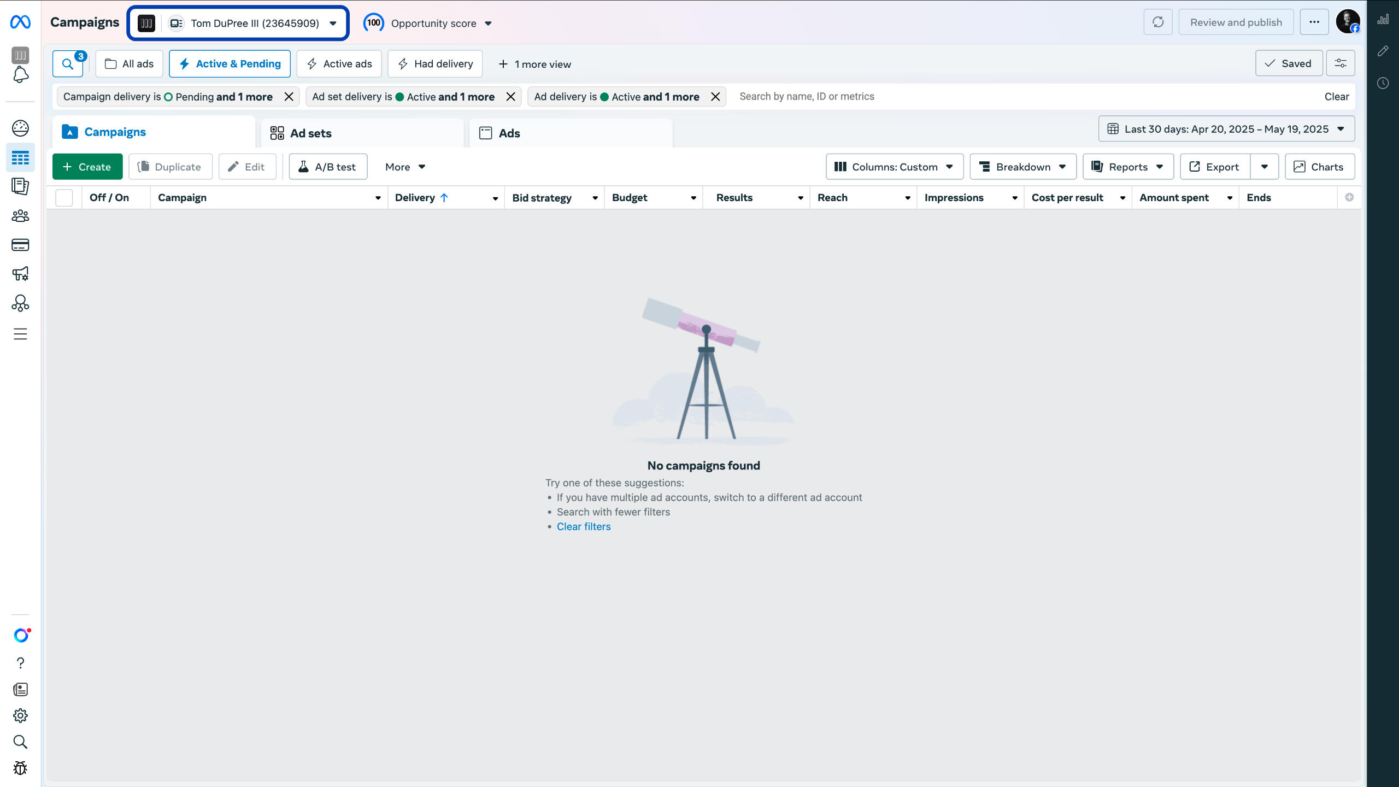Click the refresh data icon

[x=1157, y=22]
